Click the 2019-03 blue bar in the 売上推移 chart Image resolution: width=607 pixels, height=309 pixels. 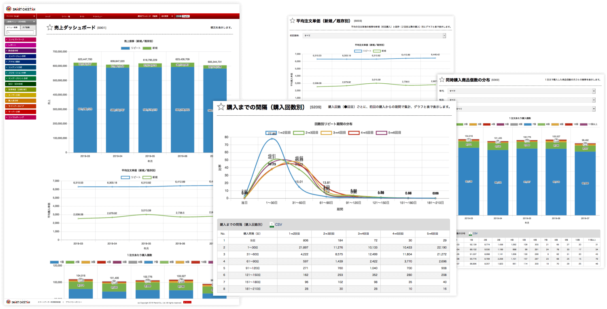[x=85, y=109]
